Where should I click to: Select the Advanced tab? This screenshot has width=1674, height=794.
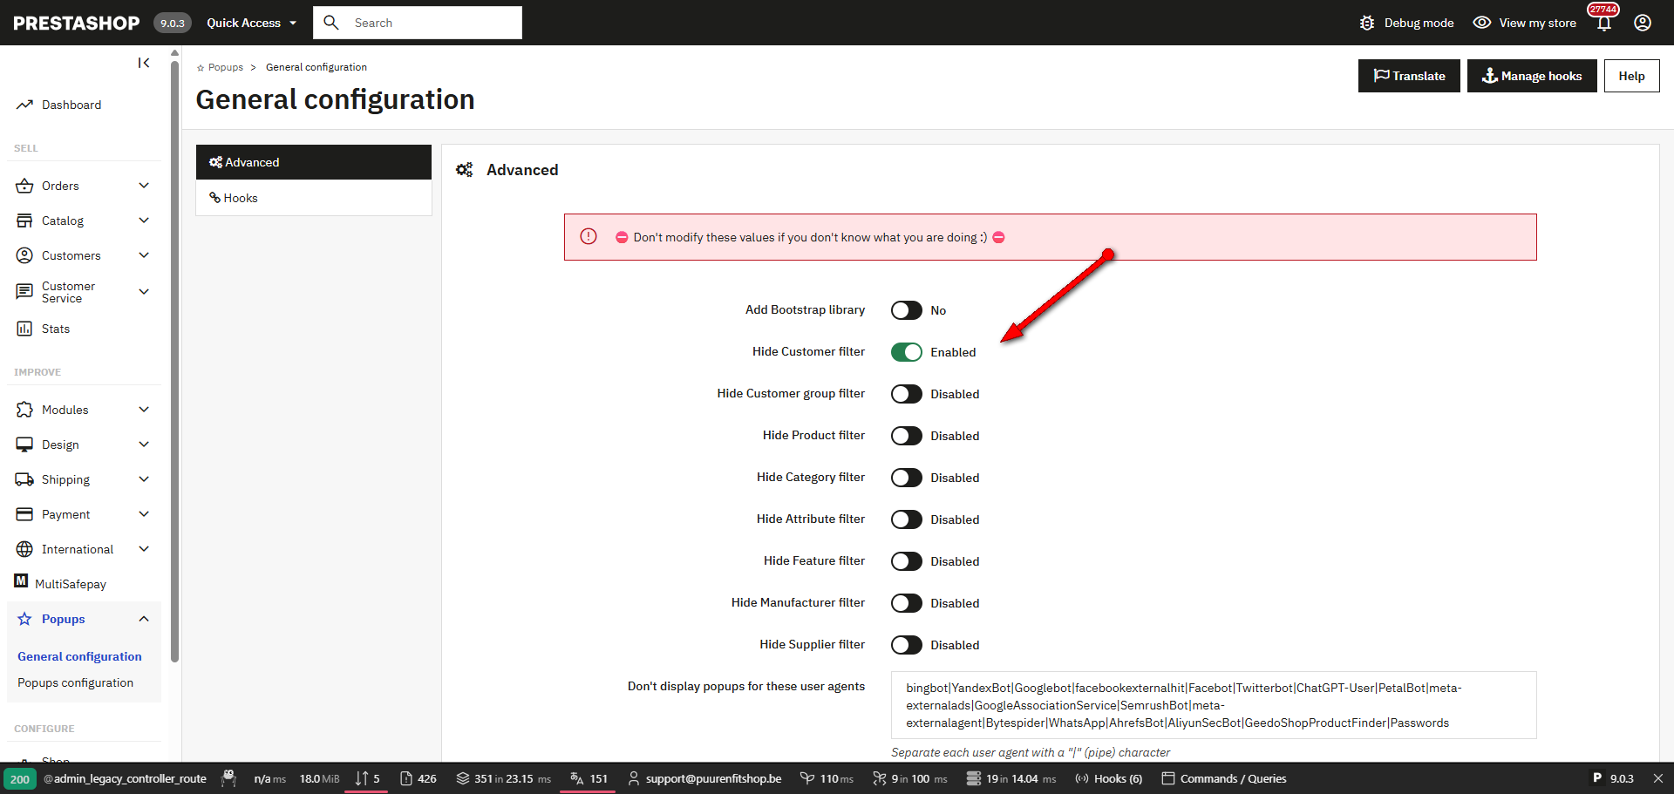(x=314, y=162)
